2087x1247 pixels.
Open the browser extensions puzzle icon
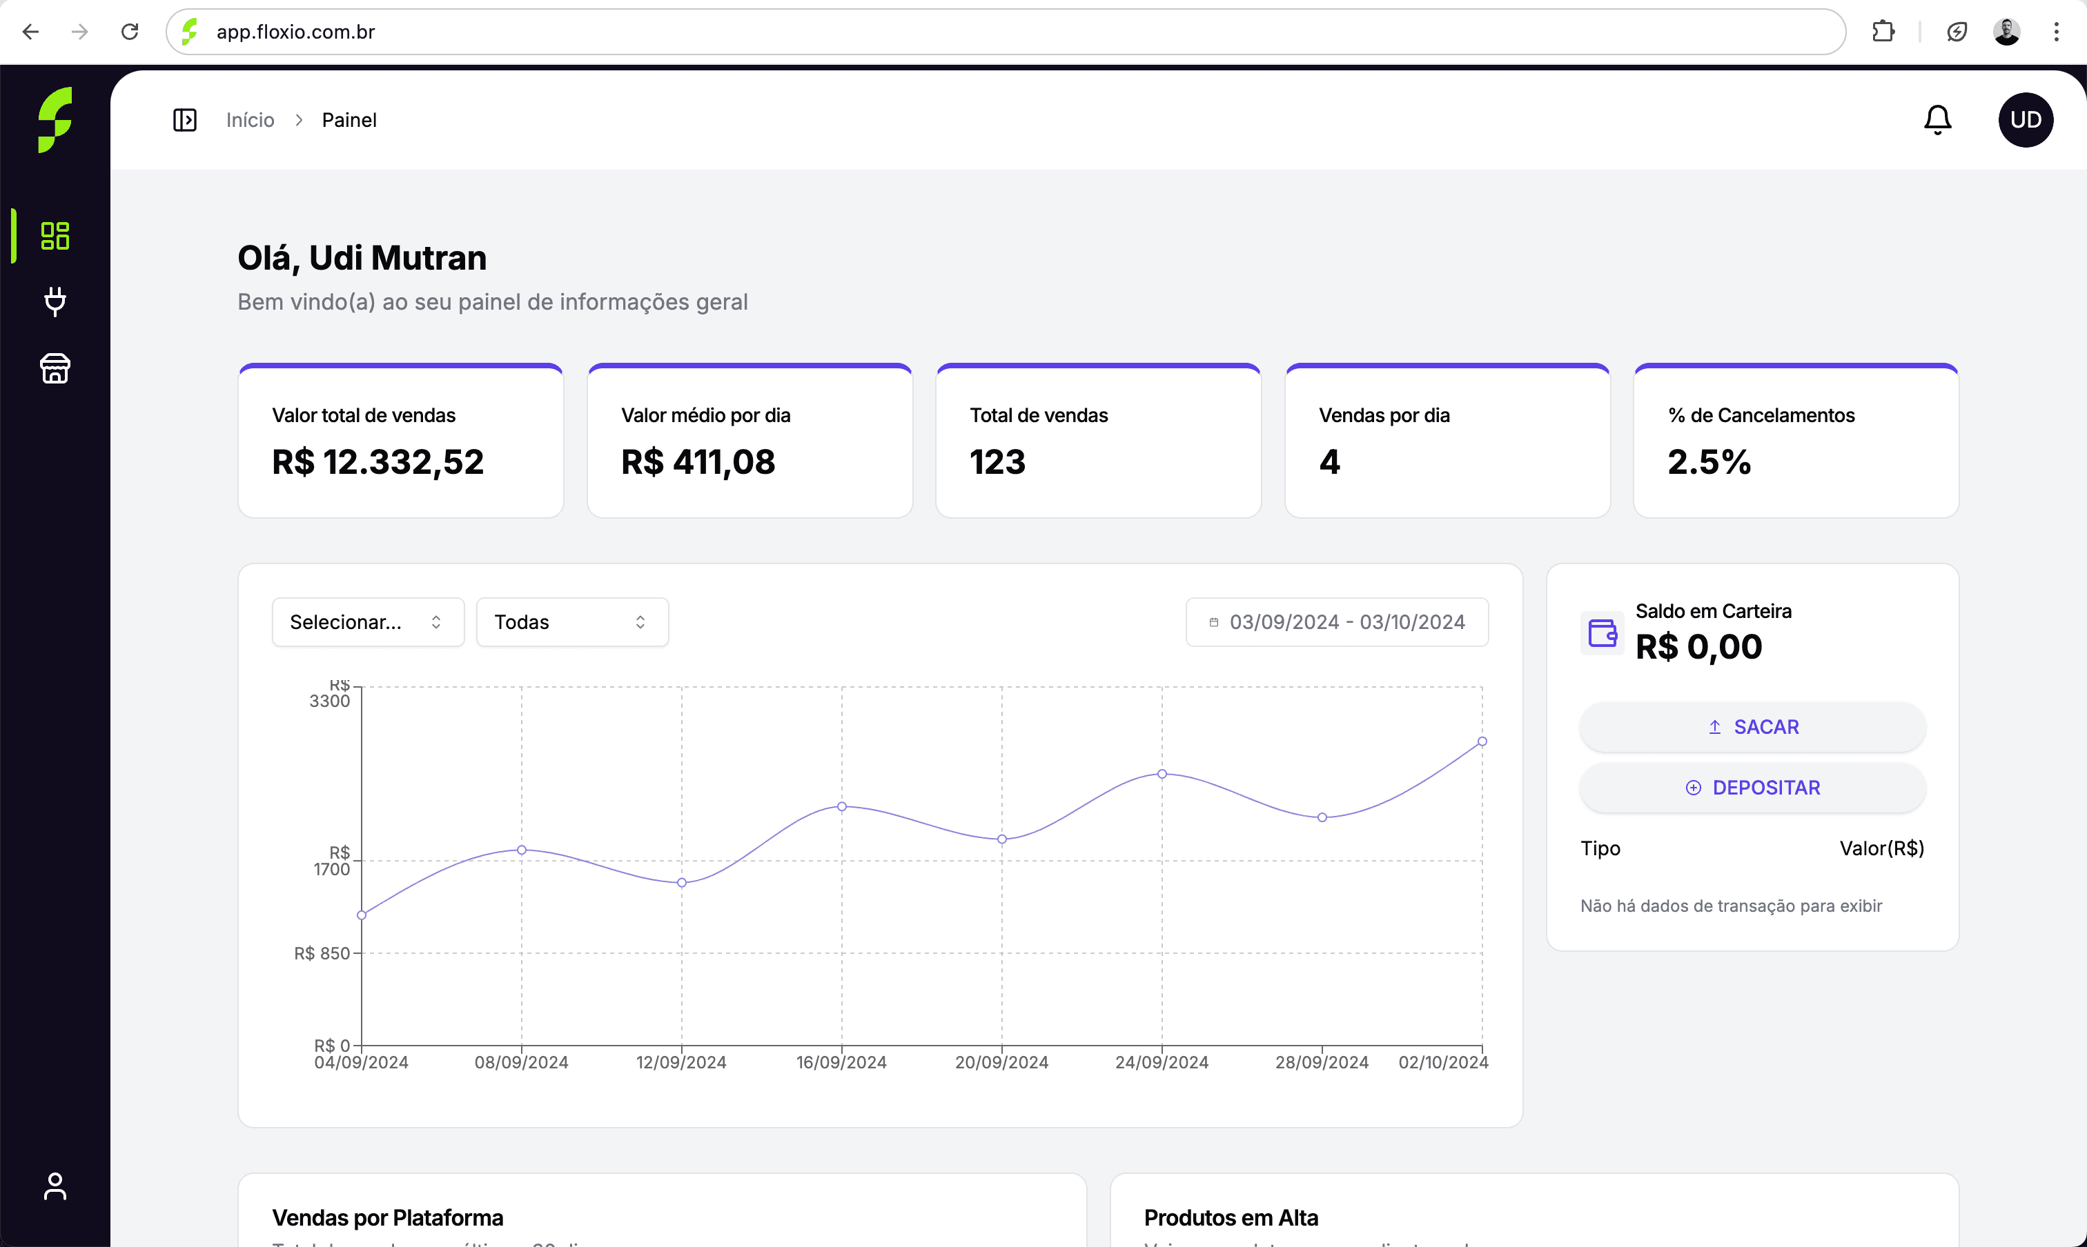point(1883,32)
